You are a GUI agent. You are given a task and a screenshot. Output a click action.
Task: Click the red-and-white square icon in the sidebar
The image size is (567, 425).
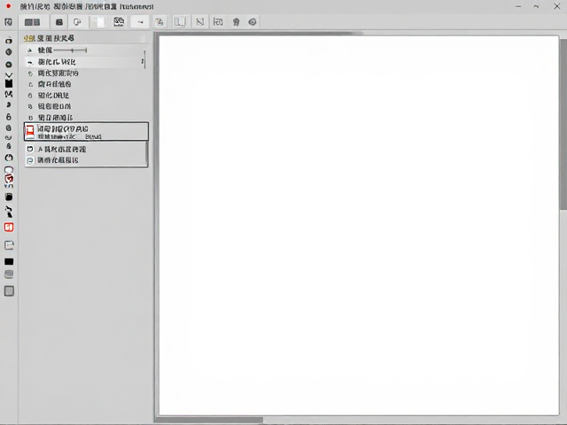(9, 228)
